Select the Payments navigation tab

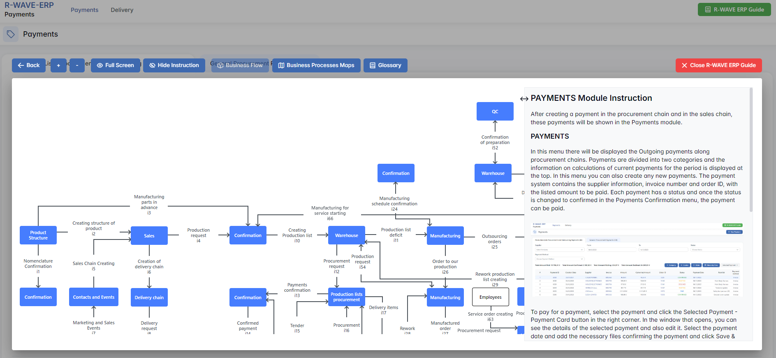[84, 10]
